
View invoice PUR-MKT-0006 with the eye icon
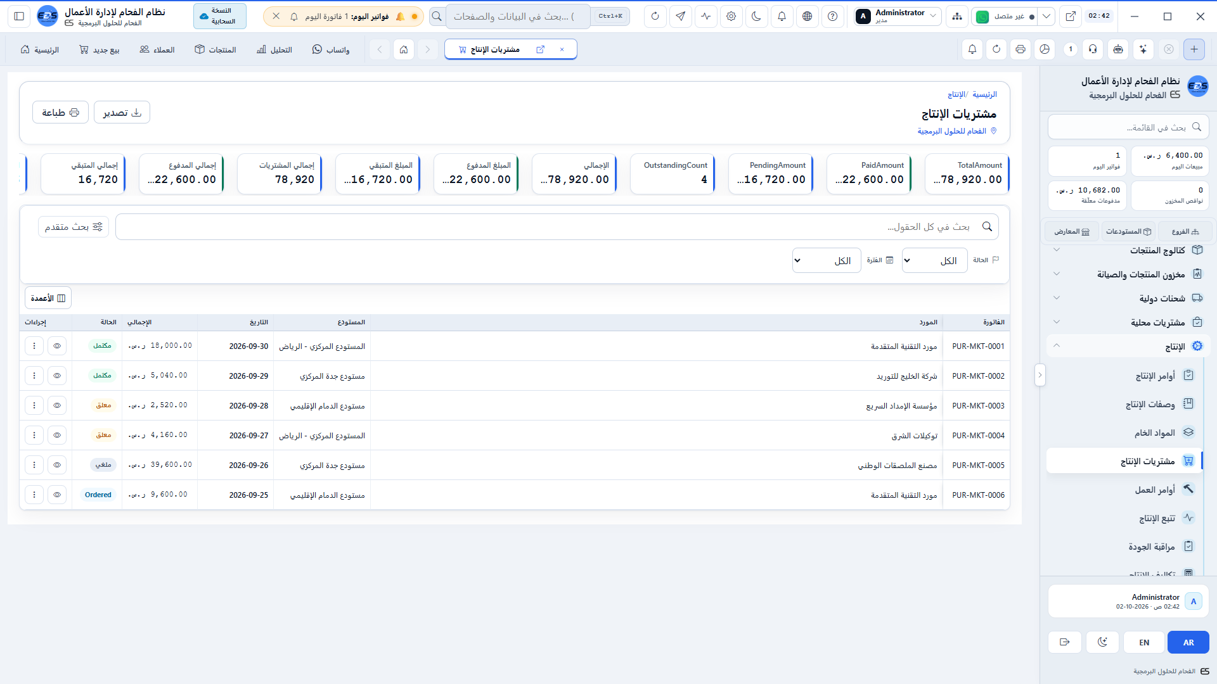point(57,495)
